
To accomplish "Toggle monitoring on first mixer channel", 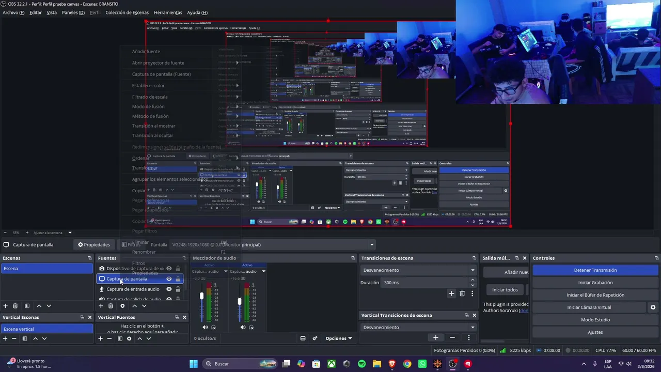I will click(x=214, y=327).
